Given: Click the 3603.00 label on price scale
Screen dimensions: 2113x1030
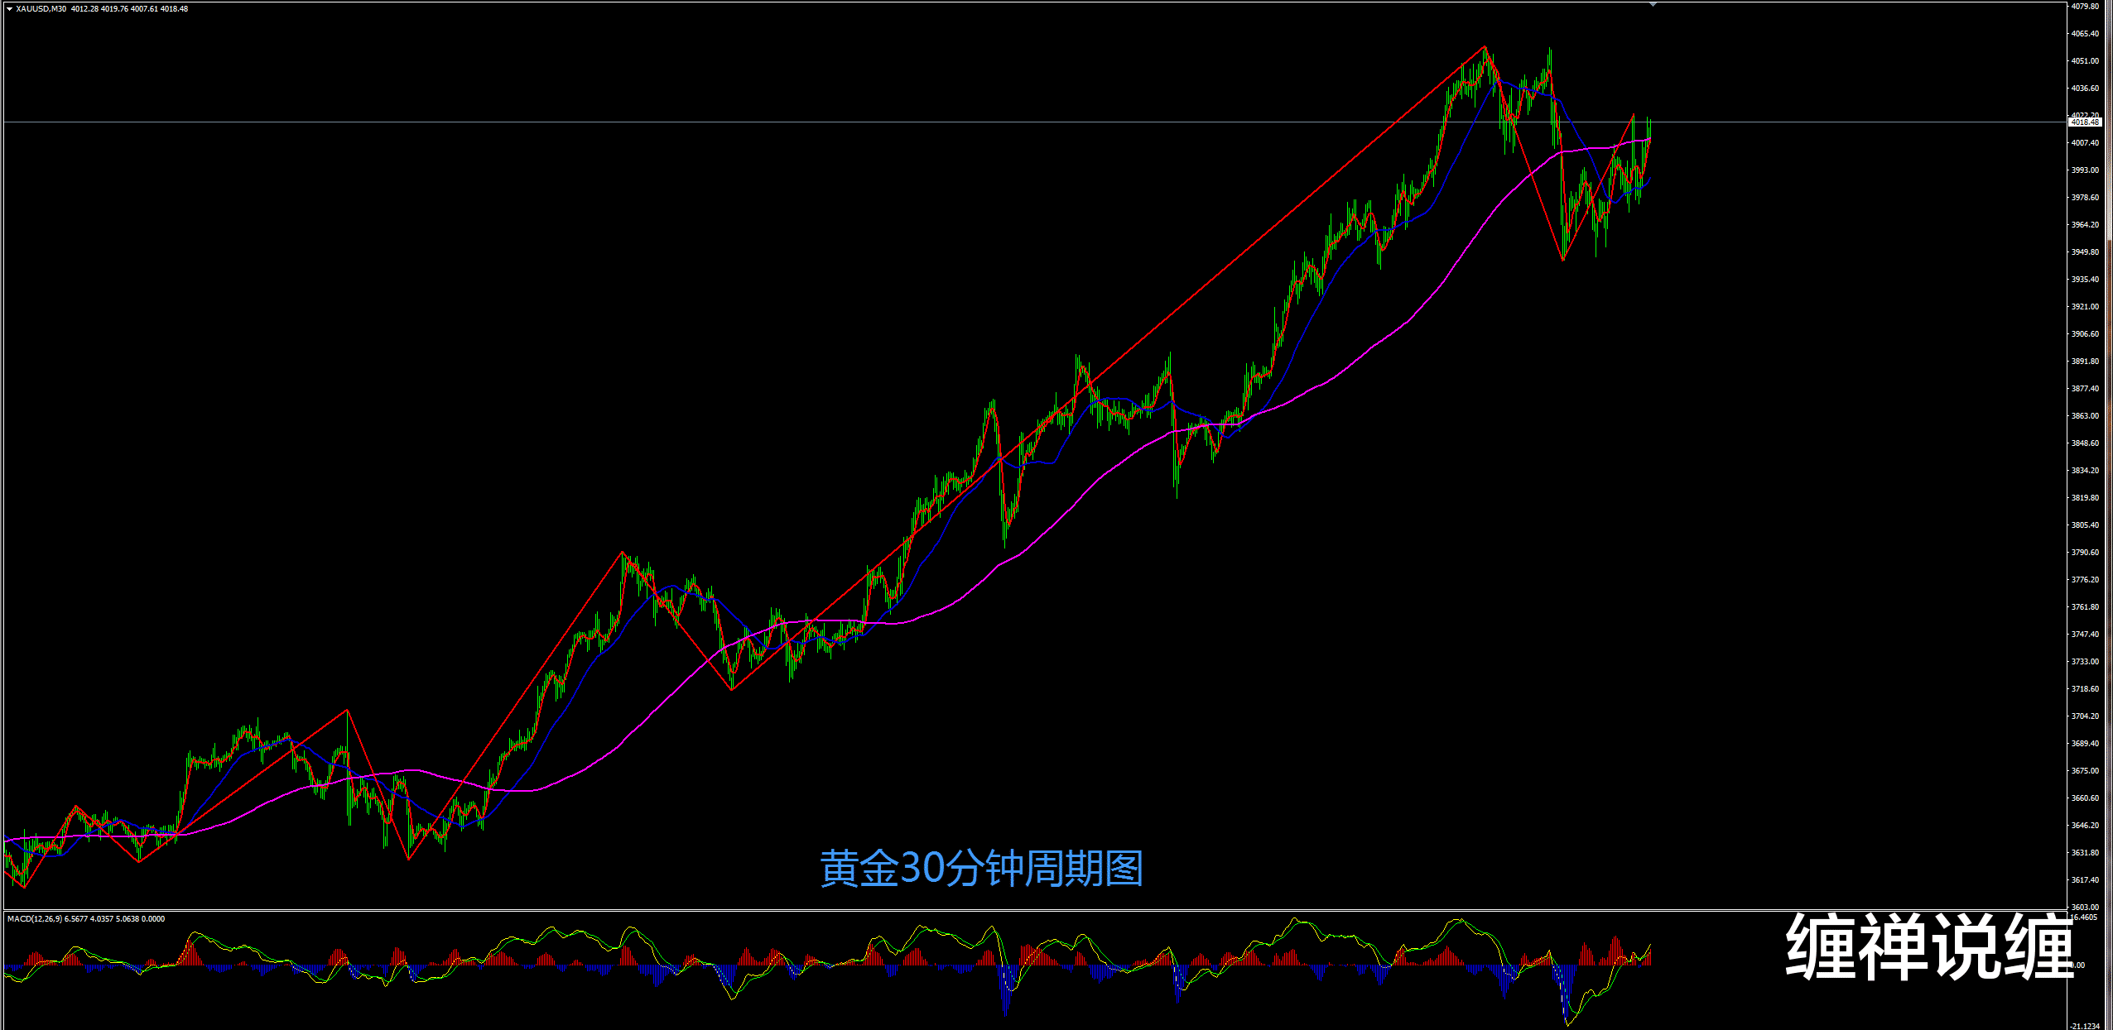Looking at the screenshot, I should tap(2085, 908).
